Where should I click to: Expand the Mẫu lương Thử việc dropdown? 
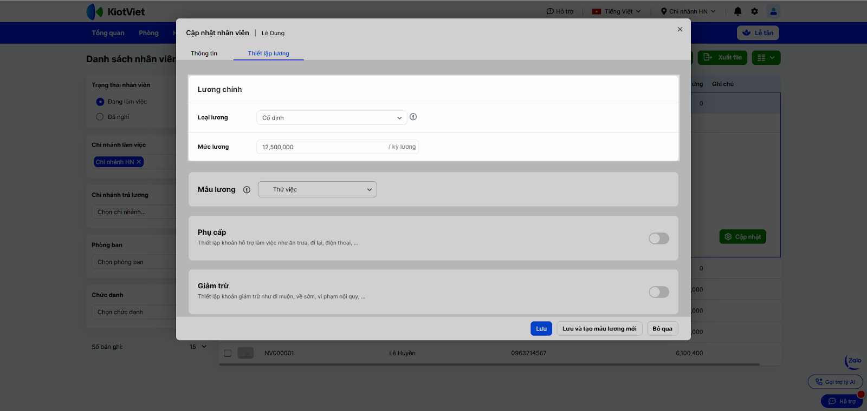[x=317, y=190]
